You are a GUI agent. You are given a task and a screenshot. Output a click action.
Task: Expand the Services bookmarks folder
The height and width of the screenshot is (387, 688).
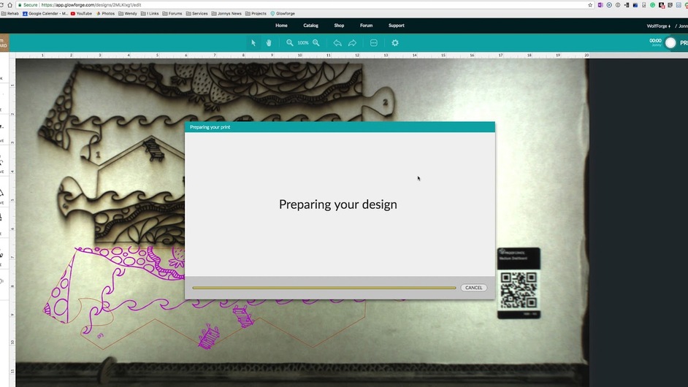coord(197,14)
